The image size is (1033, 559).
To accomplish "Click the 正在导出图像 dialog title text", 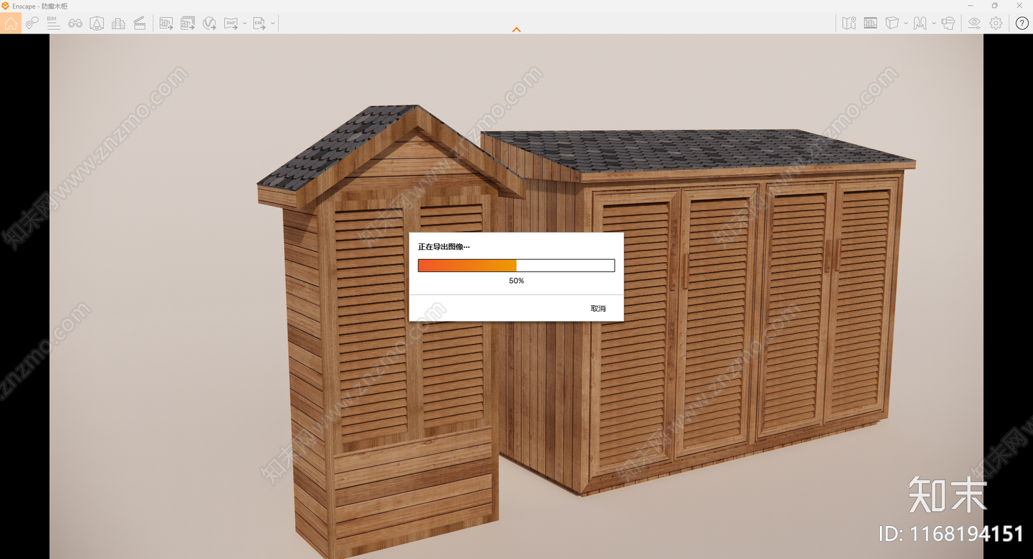I will (444, 247).
